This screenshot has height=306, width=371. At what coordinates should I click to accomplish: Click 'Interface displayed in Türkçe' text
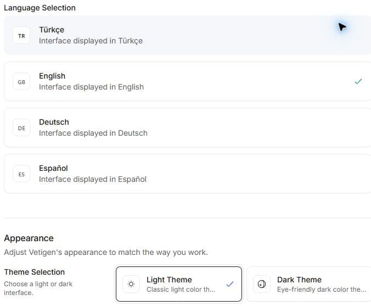[x=91, y=41]
